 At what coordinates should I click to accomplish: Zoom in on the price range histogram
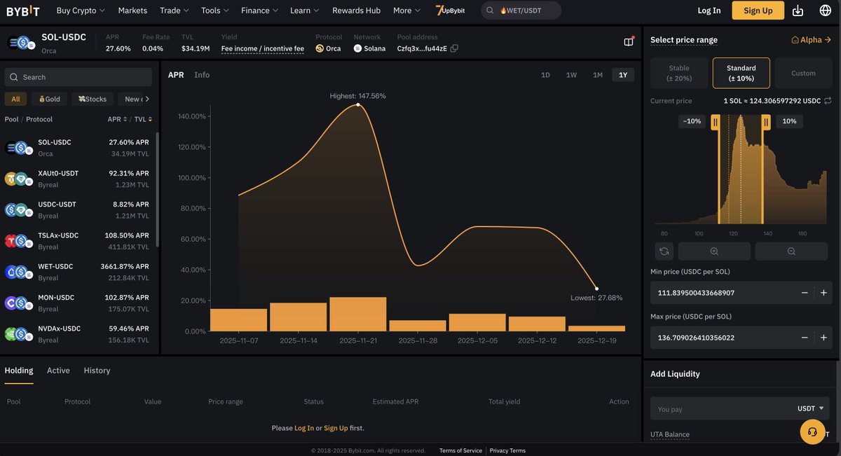click(714, 251)
